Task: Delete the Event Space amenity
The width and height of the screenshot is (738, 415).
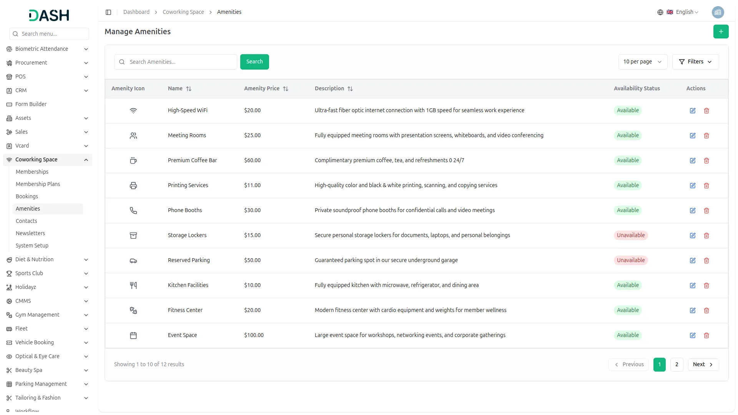Action: click(706, 335)
